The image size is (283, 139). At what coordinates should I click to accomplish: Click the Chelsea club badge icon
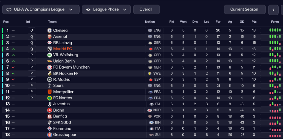(50, 30)
